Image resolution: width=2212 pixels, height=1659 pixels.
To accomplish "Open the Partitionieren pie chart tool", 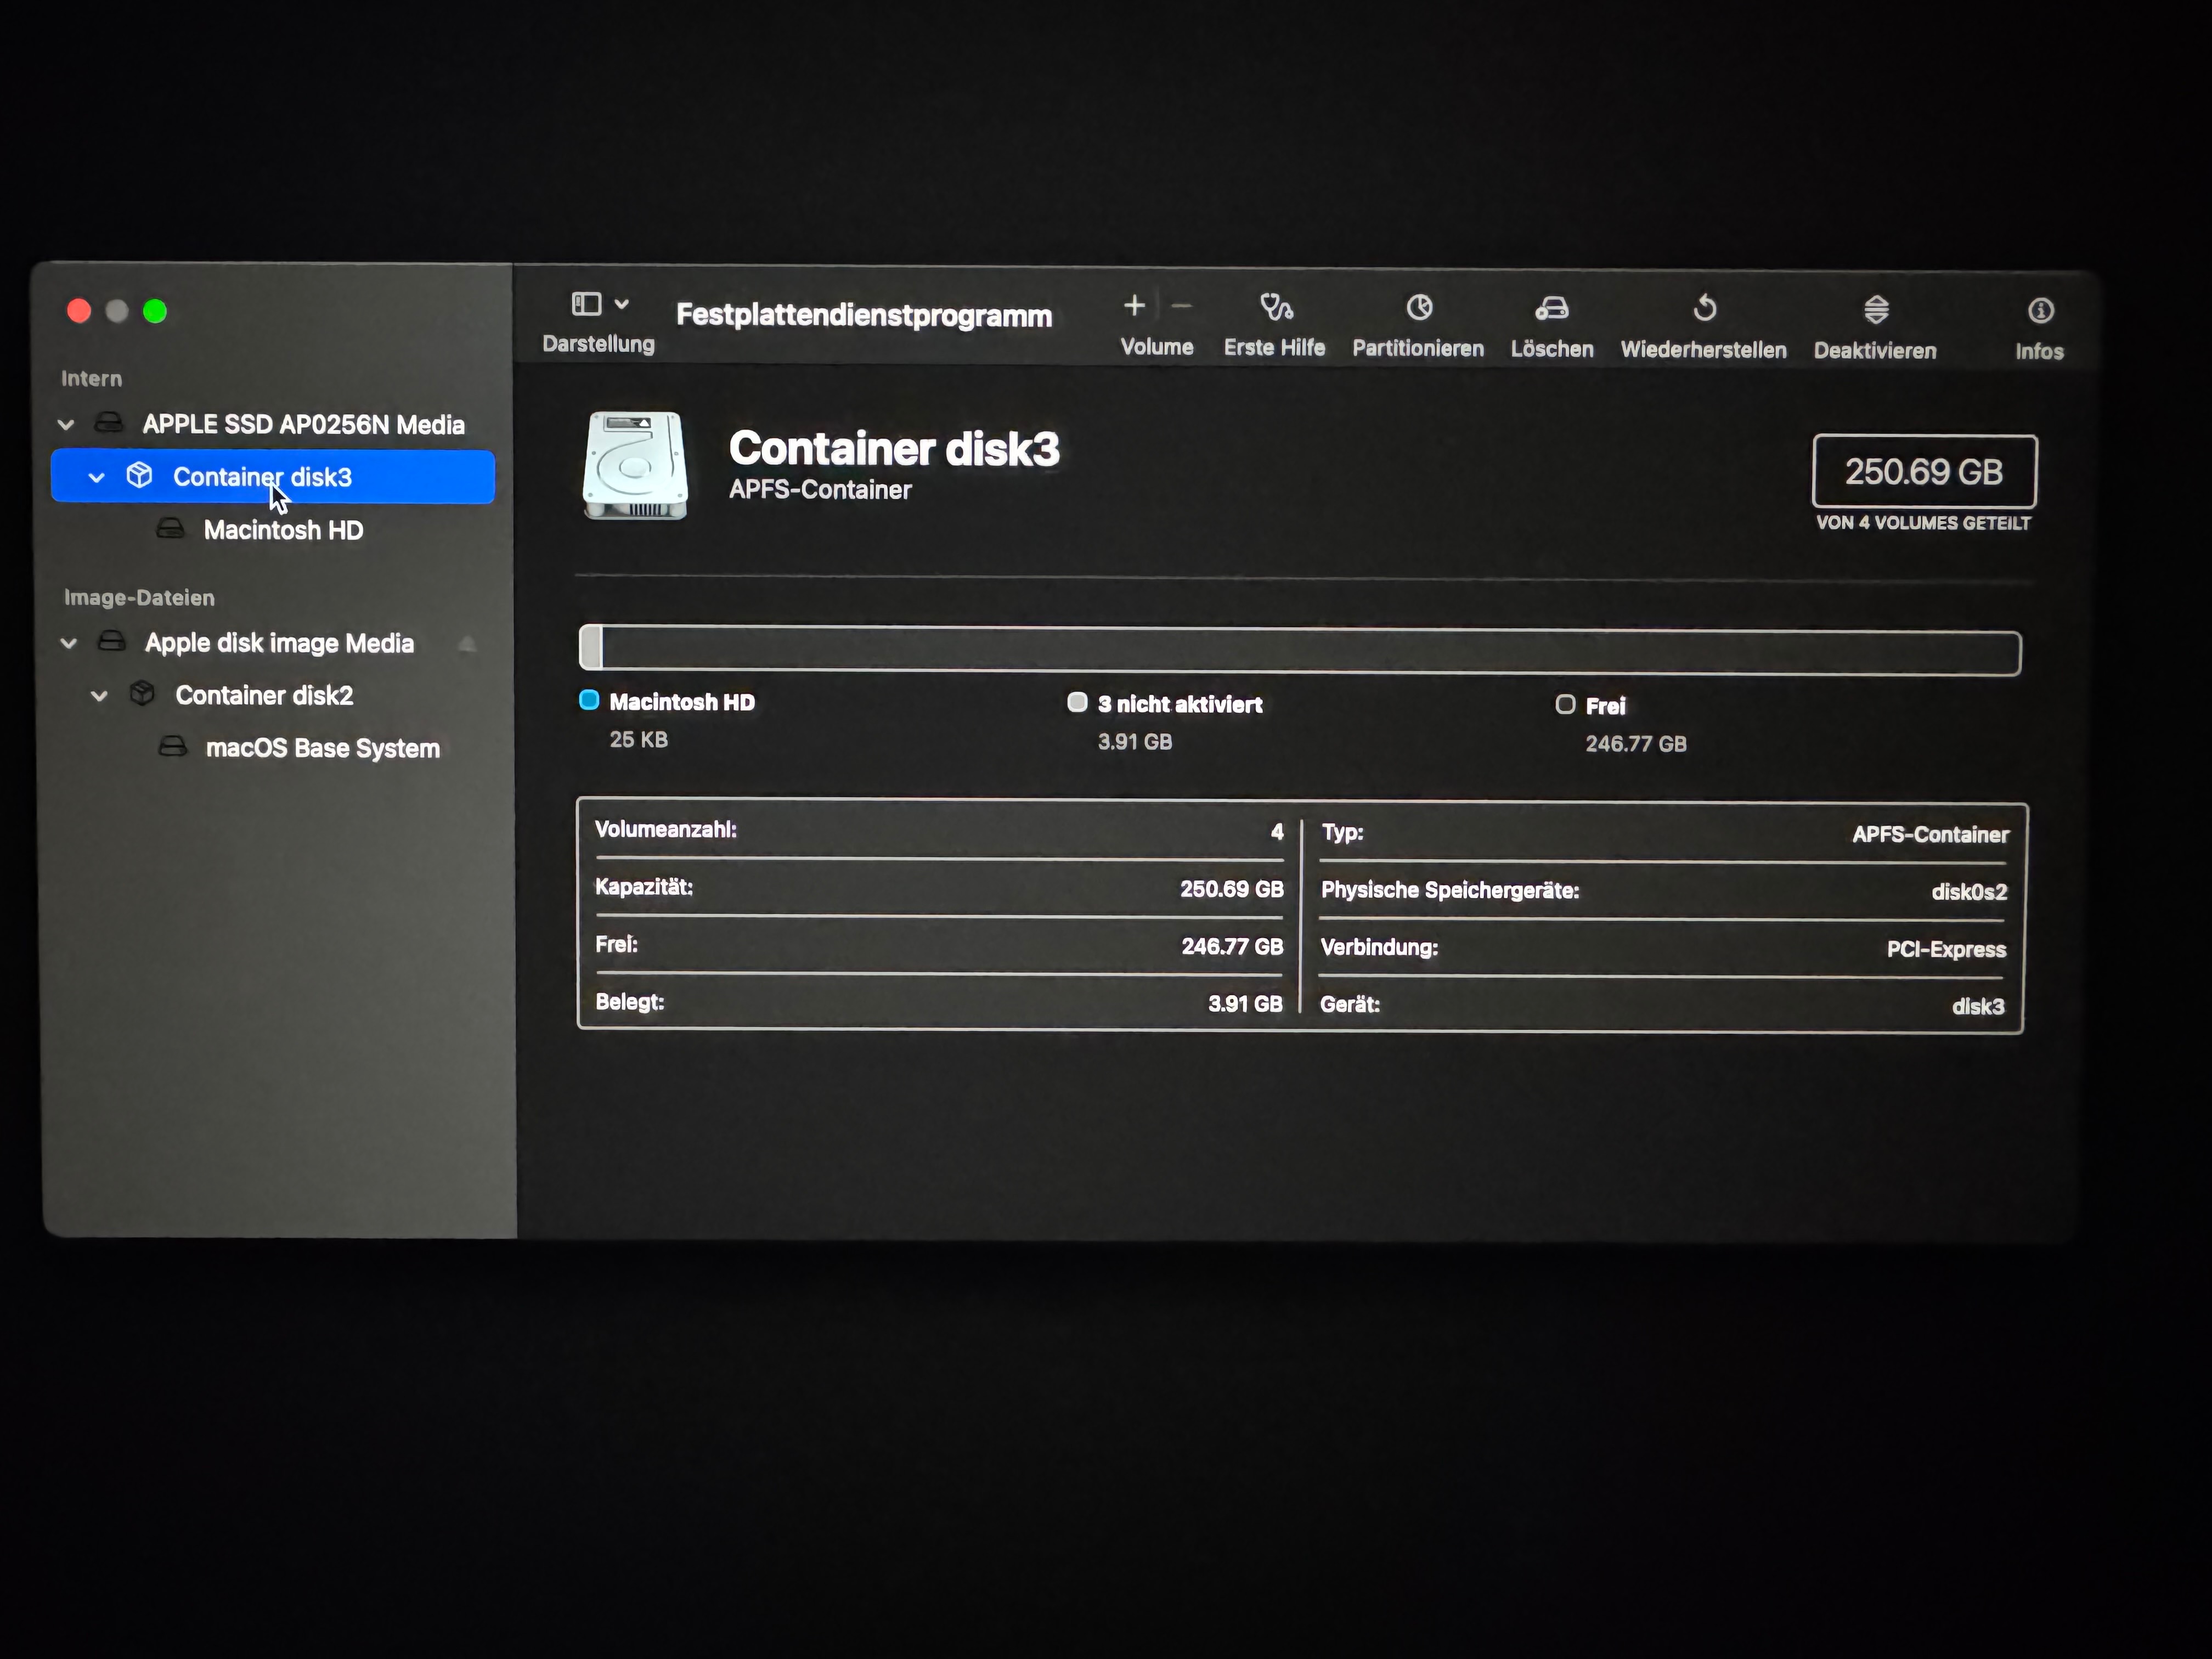I will [x=1419, y=308].
